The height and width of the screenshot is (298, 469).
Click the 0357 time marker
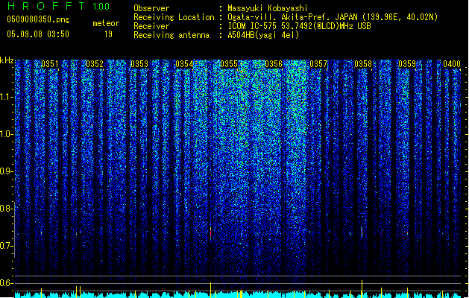318,64
